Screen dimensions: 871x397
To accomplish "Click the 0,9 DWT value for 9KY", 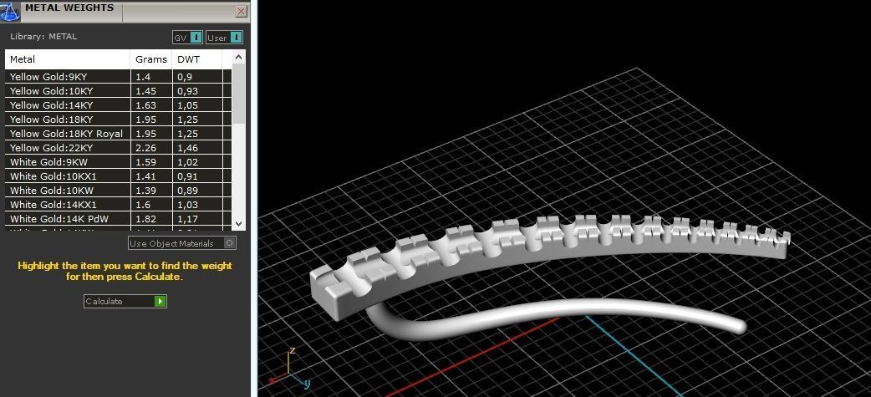I will click(185, 77).
